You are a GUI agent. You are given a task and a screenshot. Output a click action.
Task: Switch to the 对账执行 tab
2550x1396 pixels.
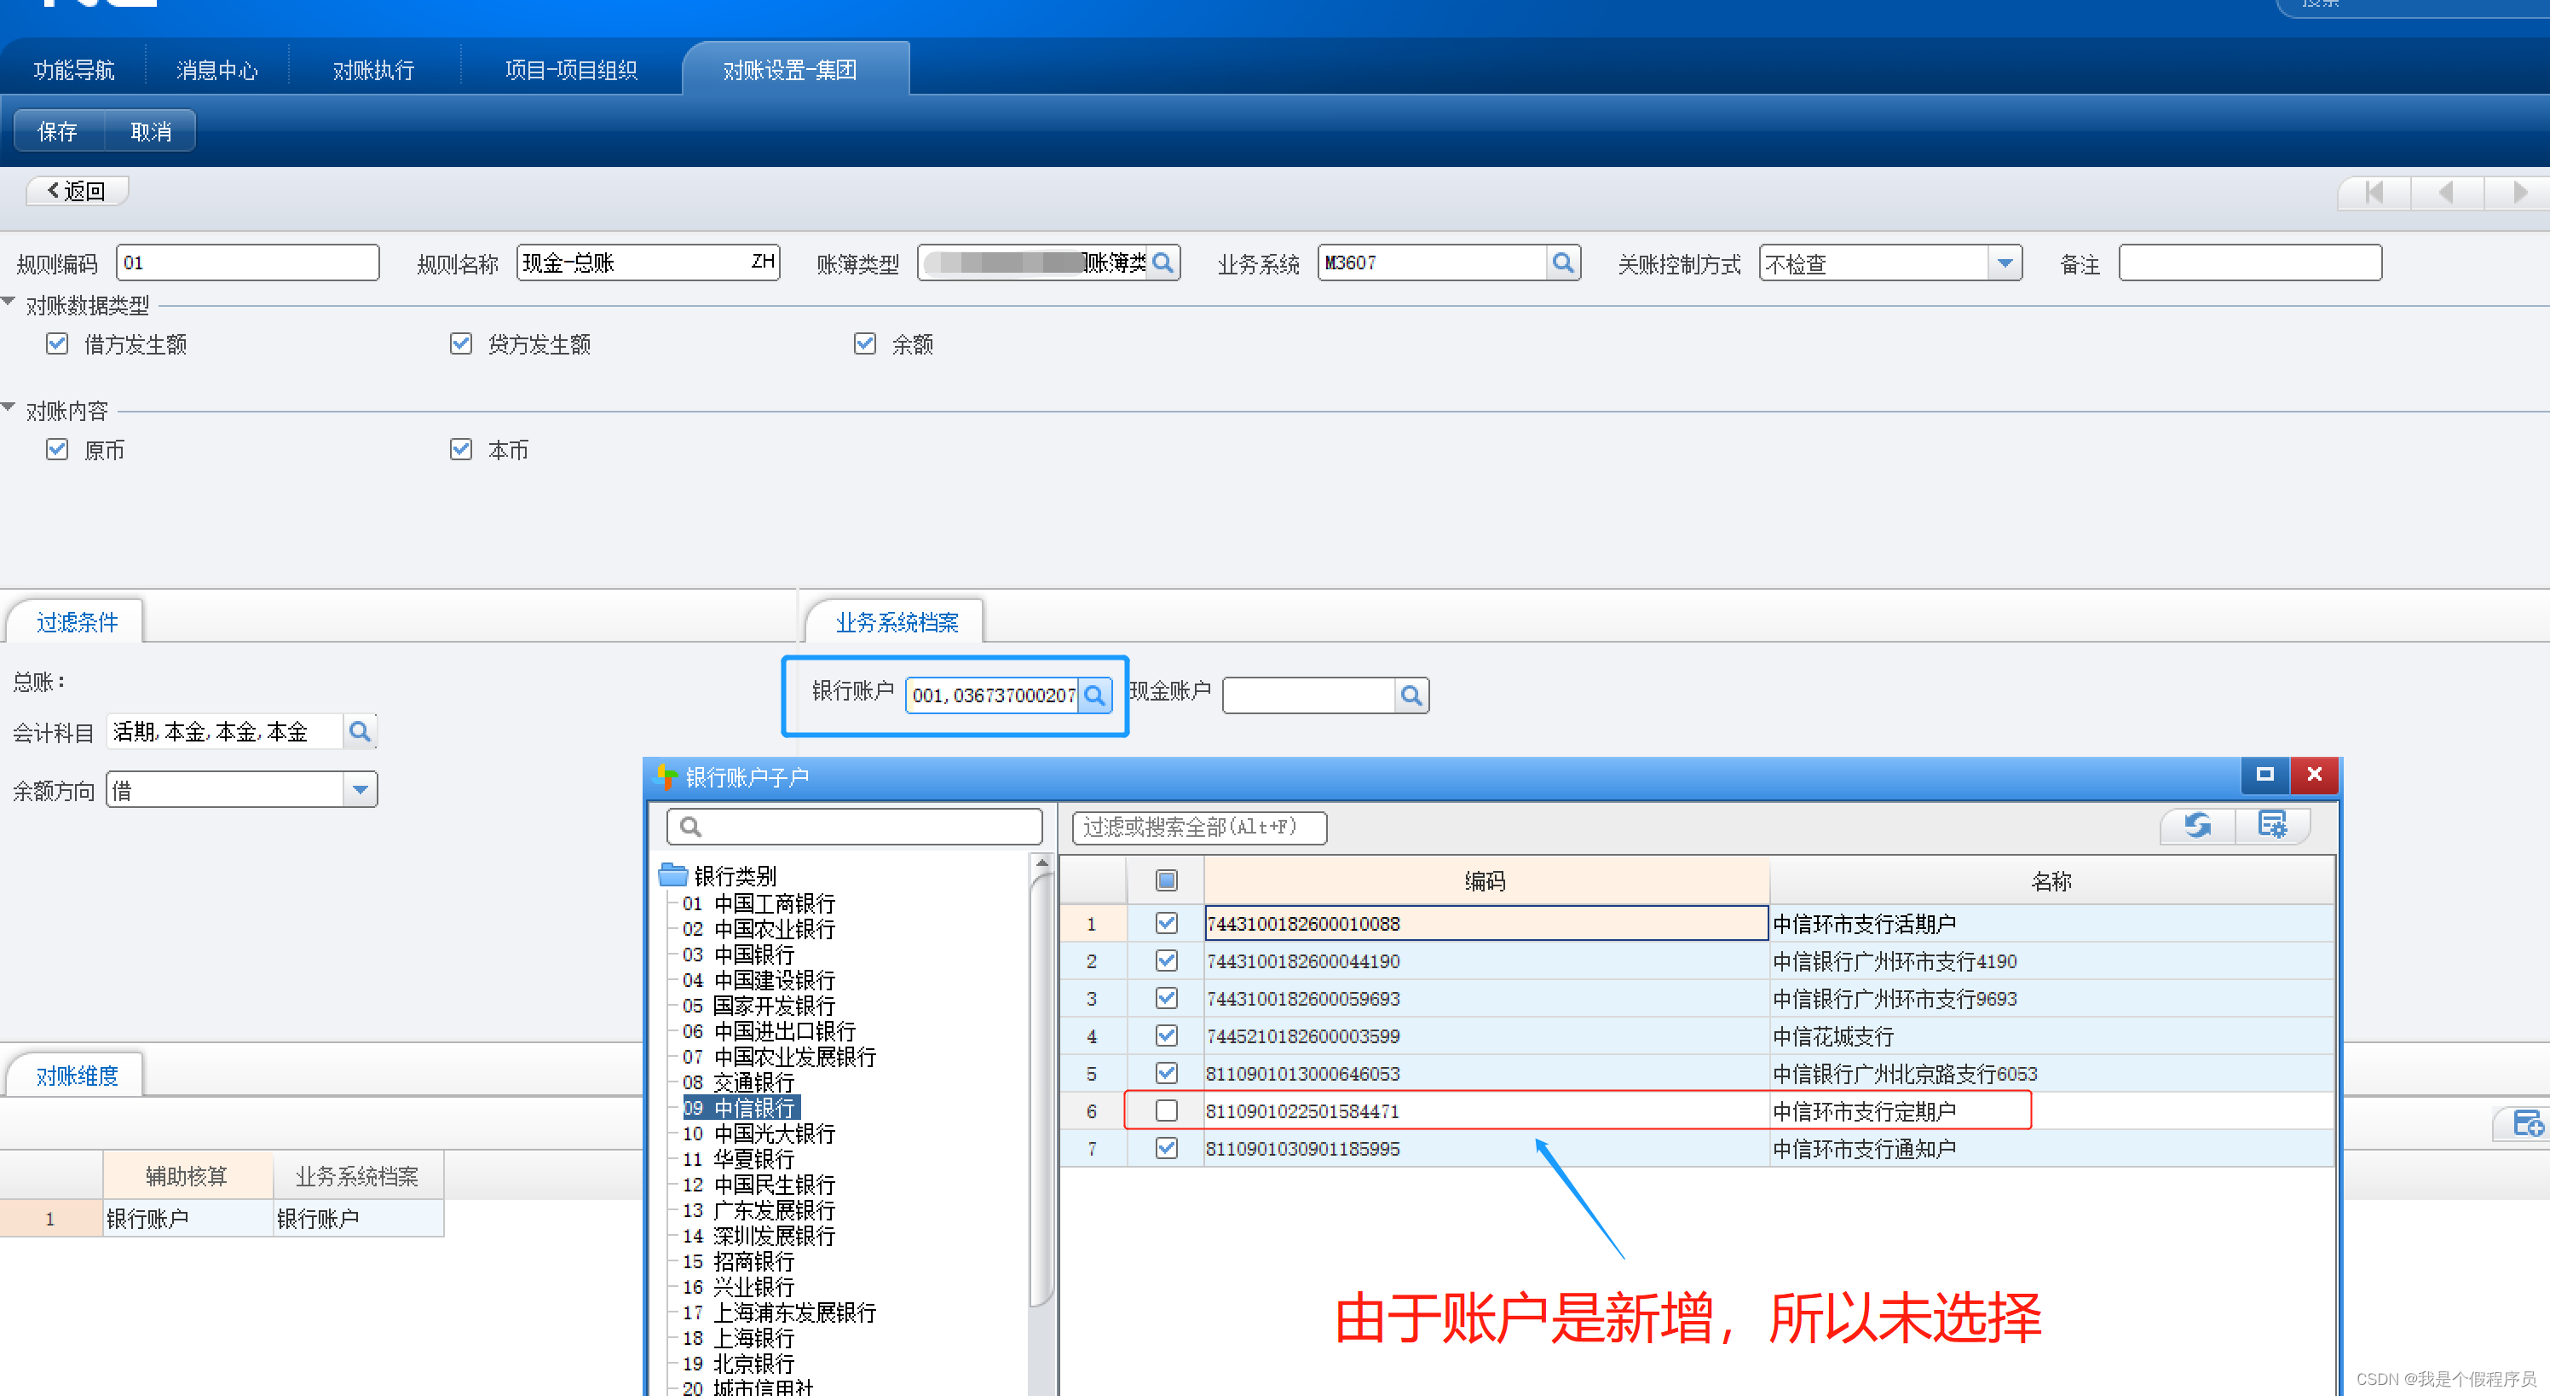click(373, 70)
